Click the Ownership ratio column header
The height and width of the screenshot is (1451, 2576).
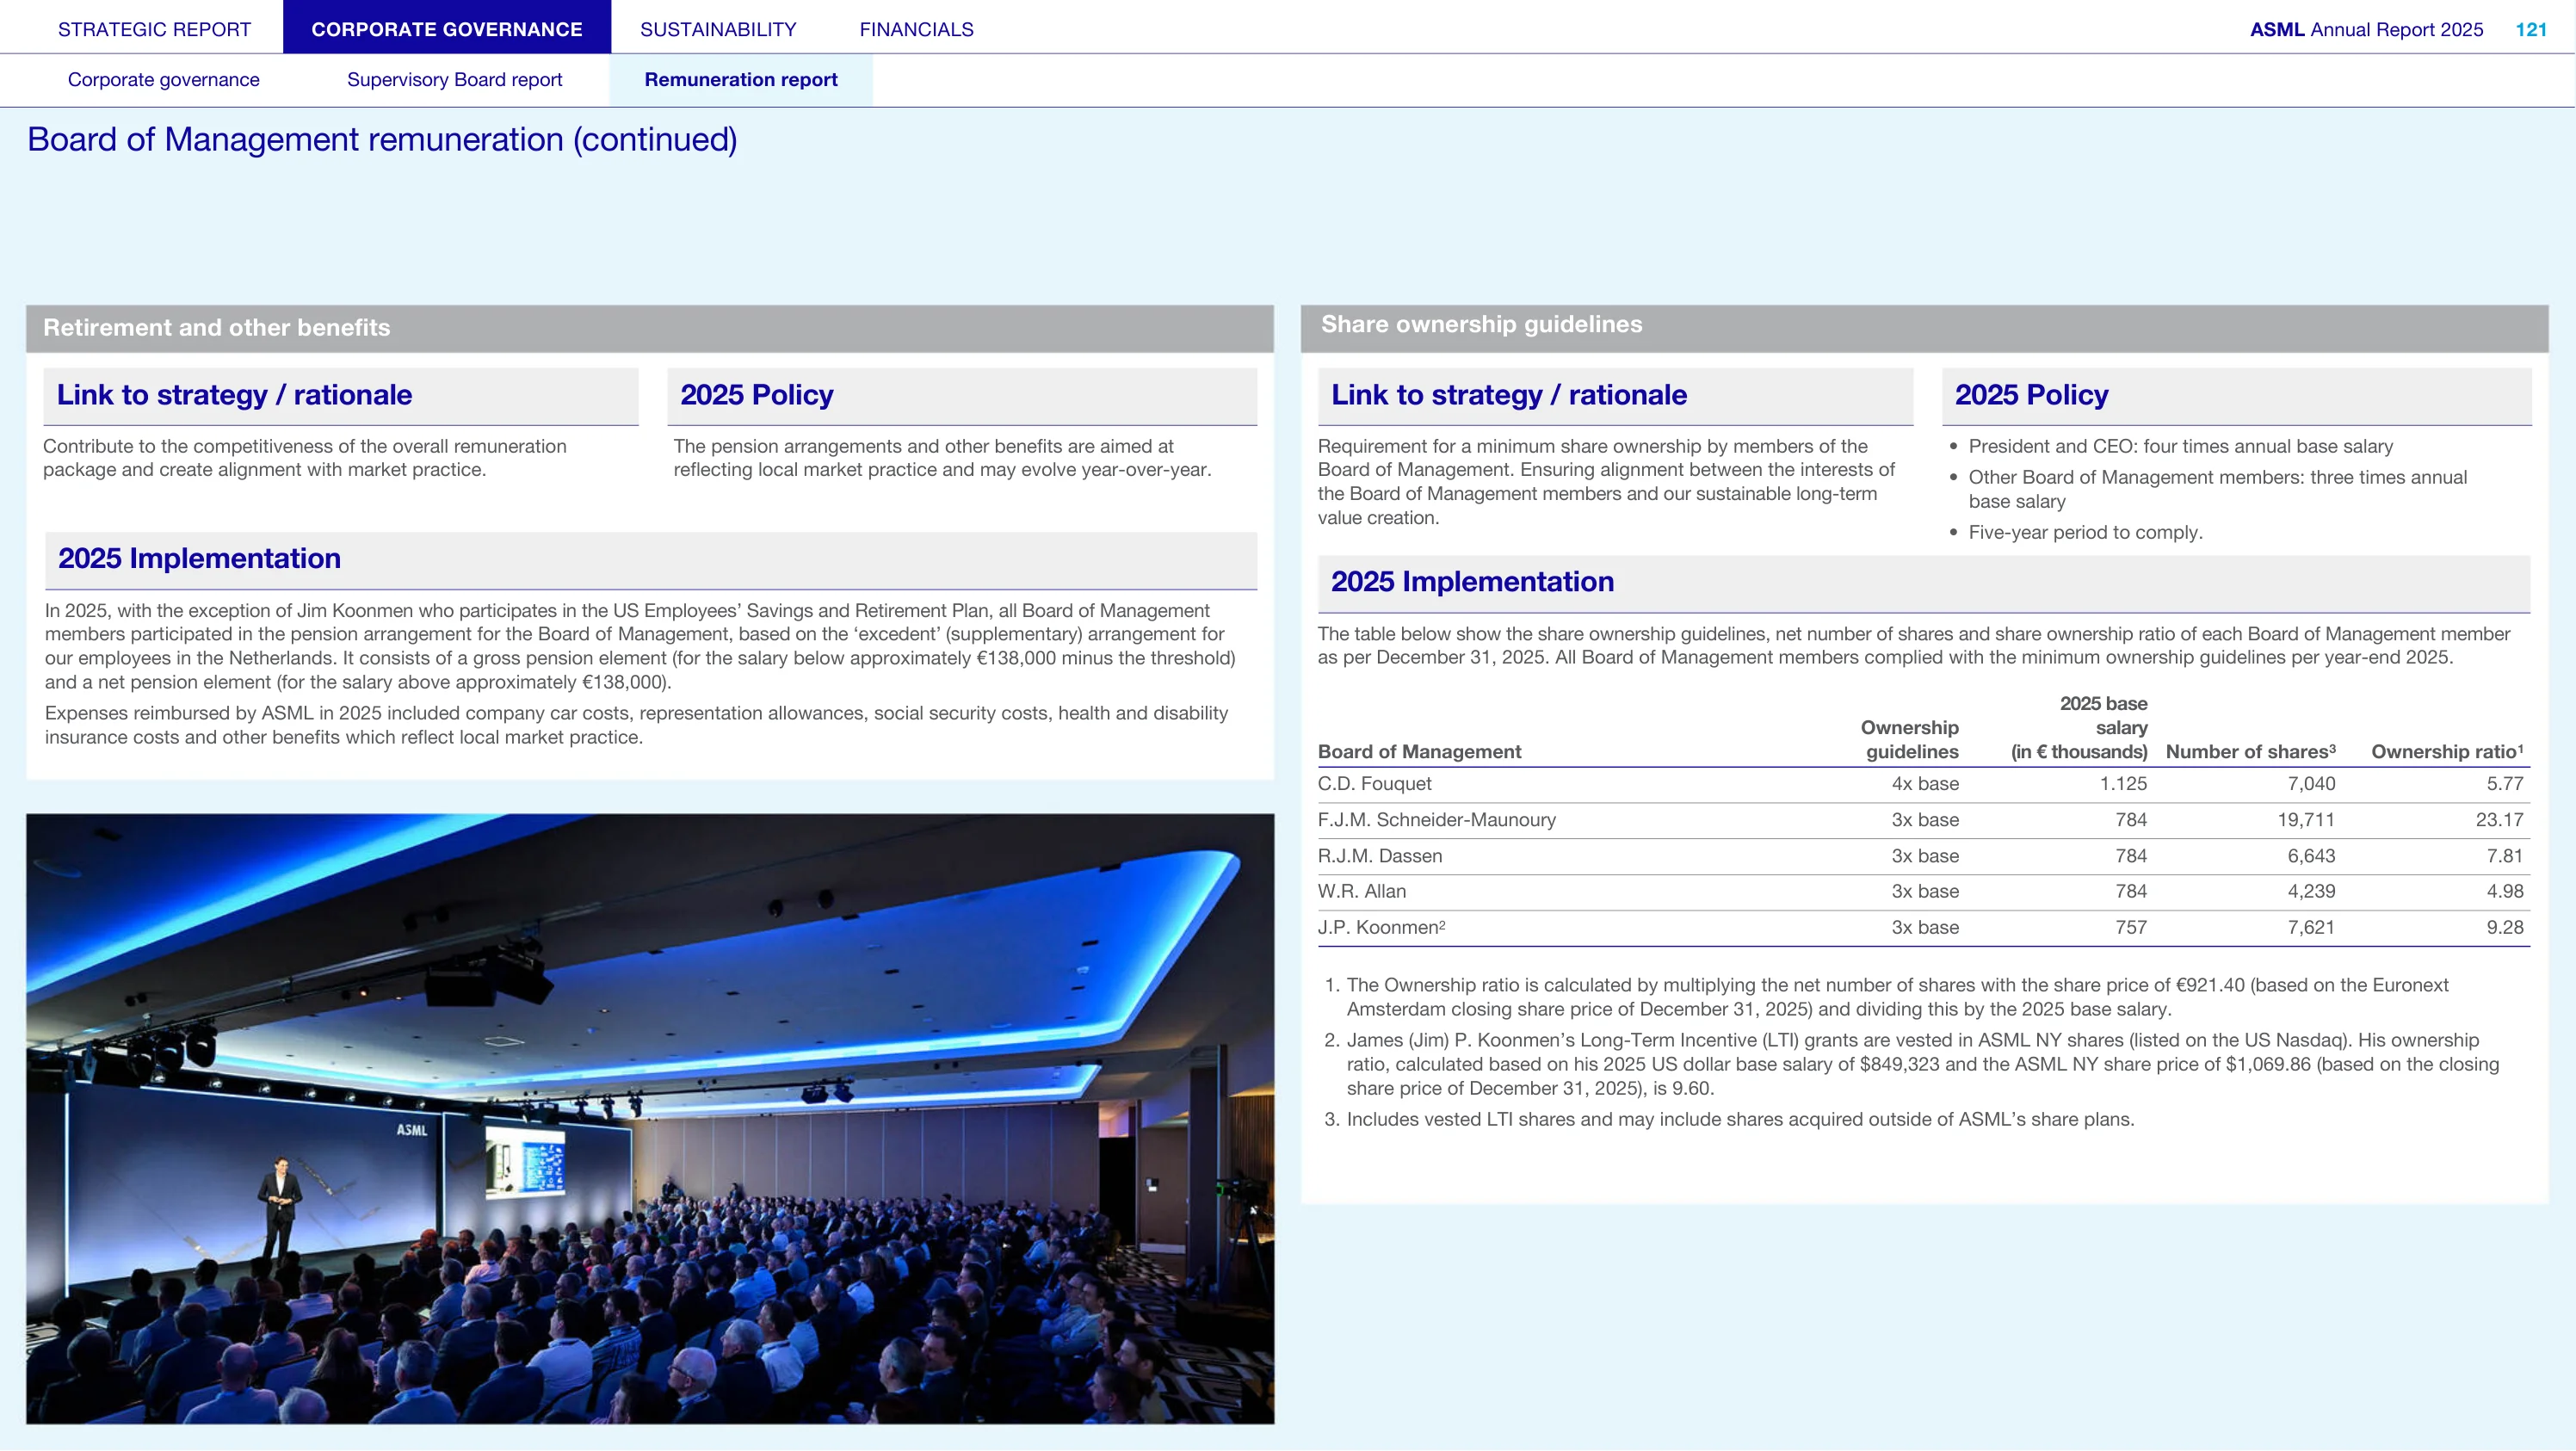(2447, 752)
